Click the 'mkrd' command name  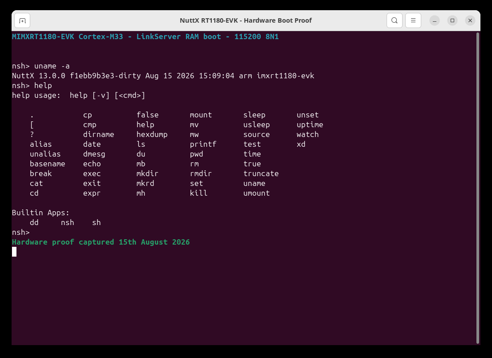coord(145,183)
